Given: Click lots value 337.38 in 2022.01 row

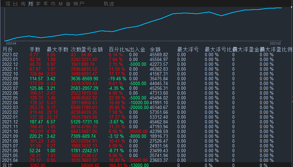Looking at the screenshot, I should coord(36,117).
